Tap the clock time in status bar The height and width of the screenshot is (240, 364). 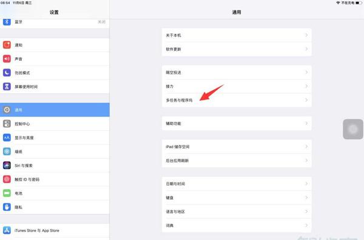5,3
